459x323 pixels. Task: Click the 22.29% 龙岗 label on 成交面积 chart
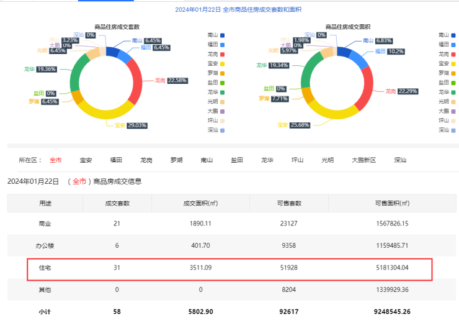(x=401, y=91)
